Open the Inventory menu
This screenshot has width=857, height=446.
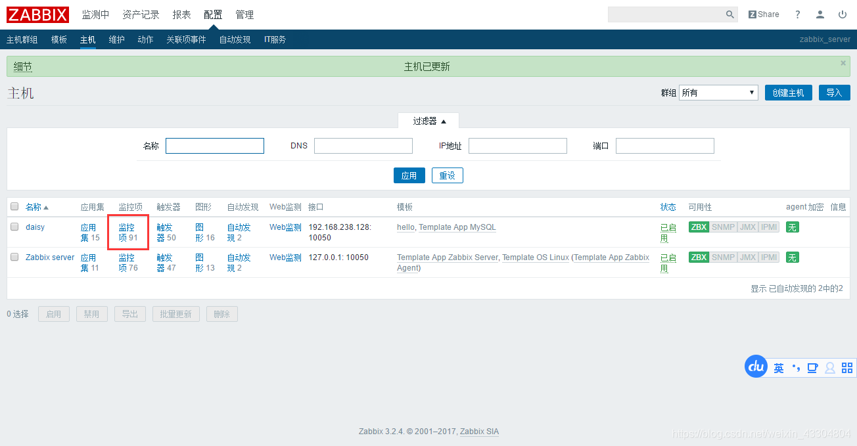click(141, 14)
